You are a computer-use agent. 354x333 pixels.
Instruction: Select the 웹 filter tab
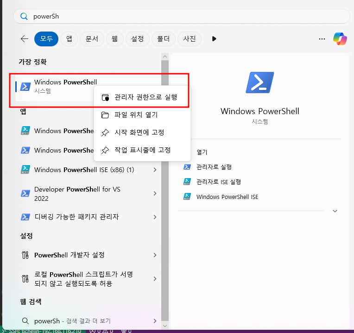[115, 39]
